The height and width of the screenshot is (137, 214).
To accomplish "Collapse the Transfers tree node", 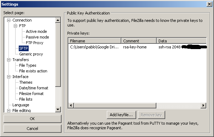I will pyautogui.click(x=8, y=60).
